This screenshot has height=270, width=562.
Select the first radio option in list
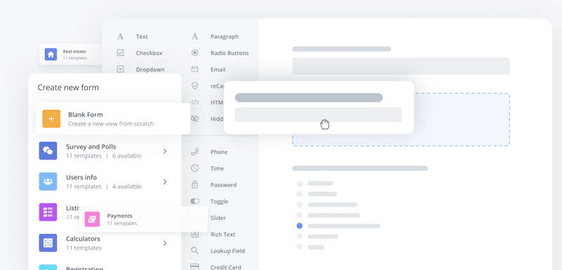pos(300,184)
